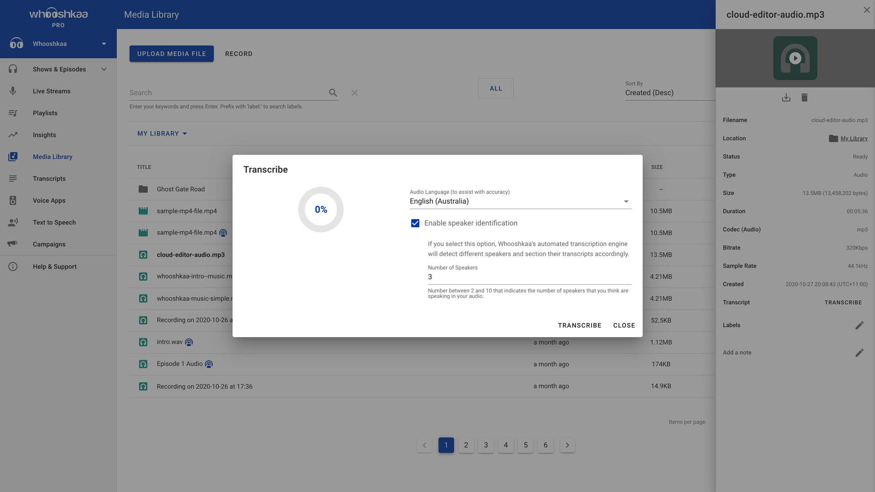
Task: Play cloud-editor-audio.mp3 preview
Action: pyautogui.click(x=795, y=58)
